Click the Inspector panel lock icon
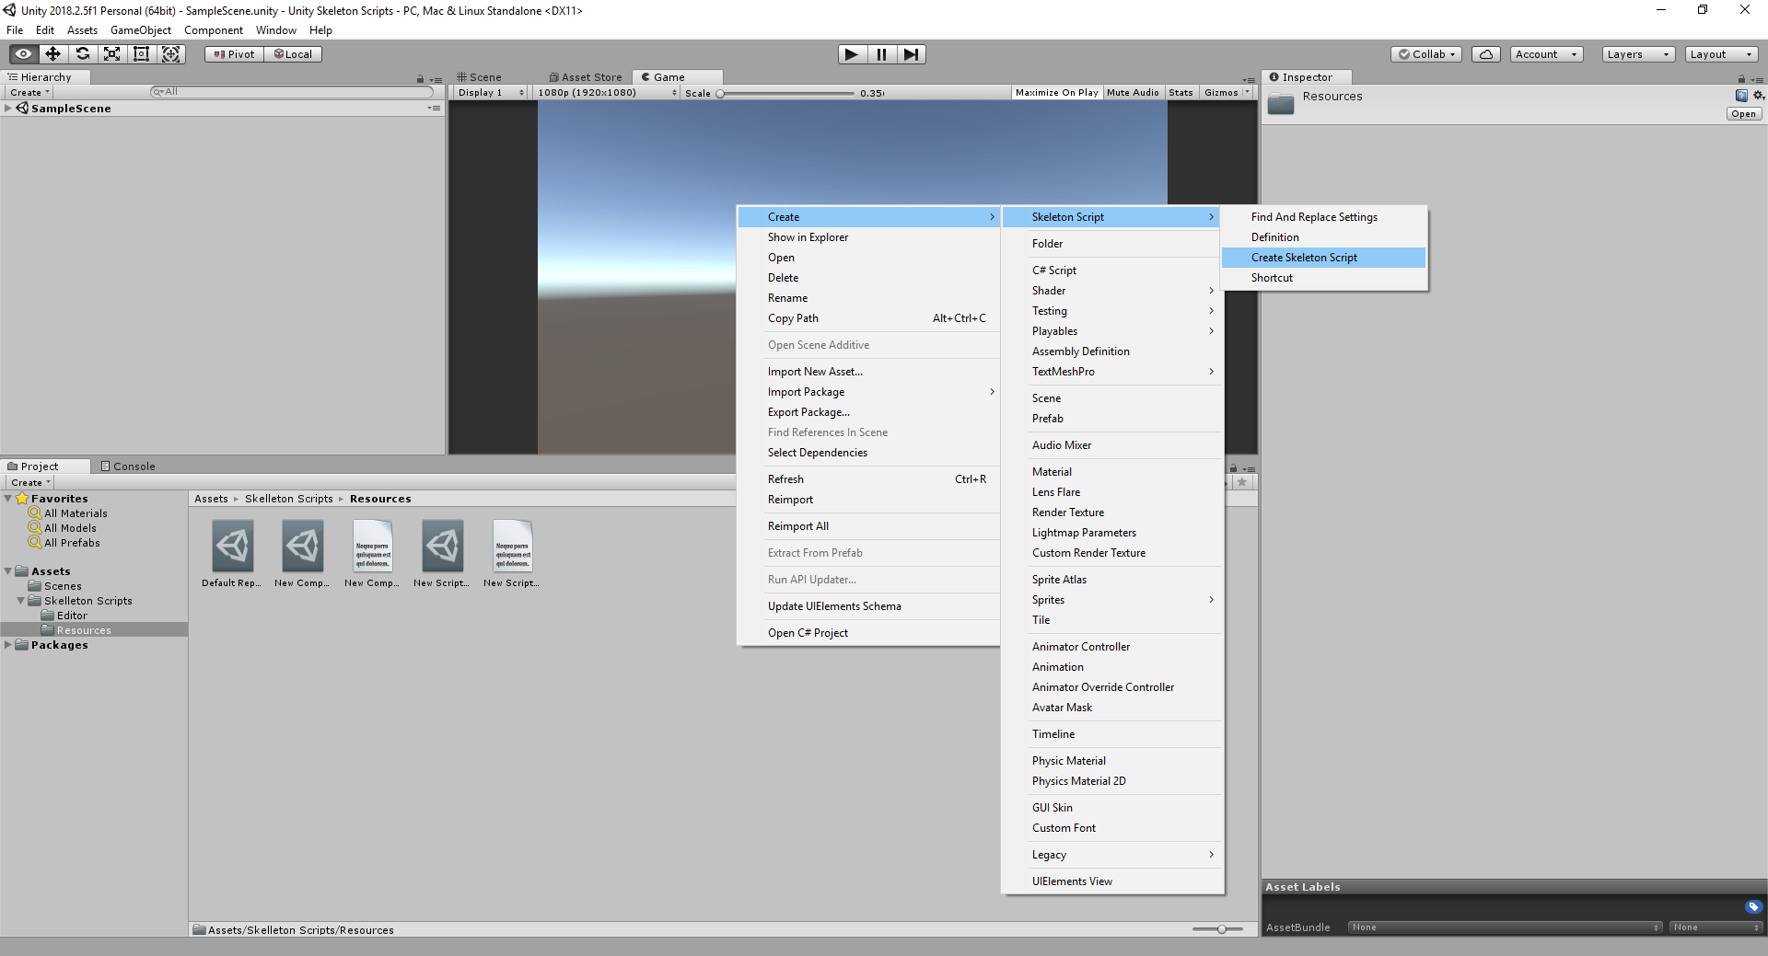Image resolution: width=1768 pixels, height=956 pixels. 1741,79
